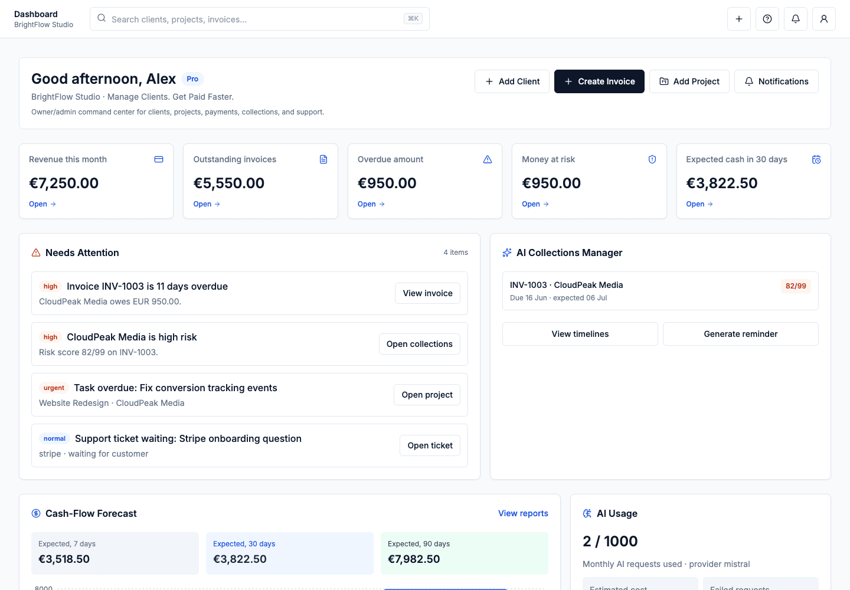850x590 pixels.
Task: Click the '2 / 1000' AI usage value
Action: tap(610, 541)
